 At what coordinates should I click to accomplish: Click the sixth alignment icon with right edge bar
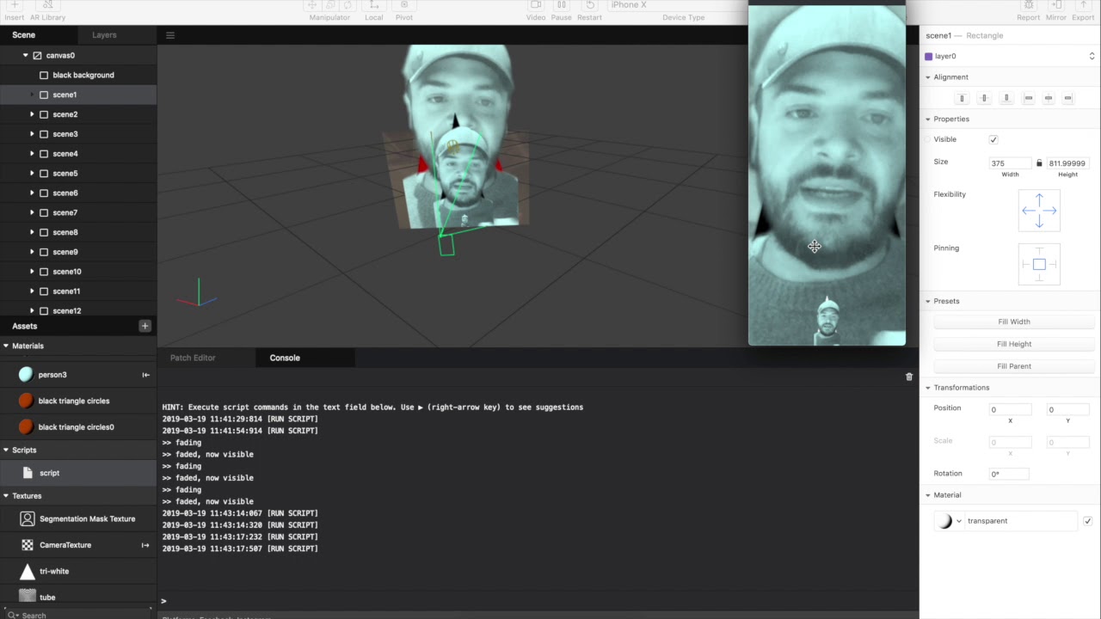pyautogui.click(x=1068, y=98)
